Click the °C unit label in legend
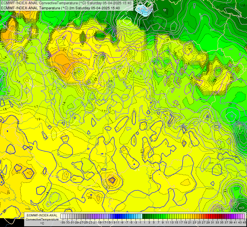This screenshot has height=227, width=247. tap(42, 223)
